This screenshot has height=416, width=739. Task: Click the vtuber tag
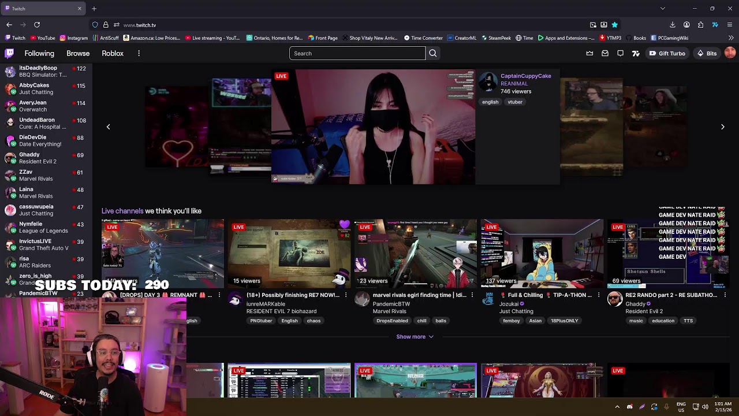click(x=515, y=102)
